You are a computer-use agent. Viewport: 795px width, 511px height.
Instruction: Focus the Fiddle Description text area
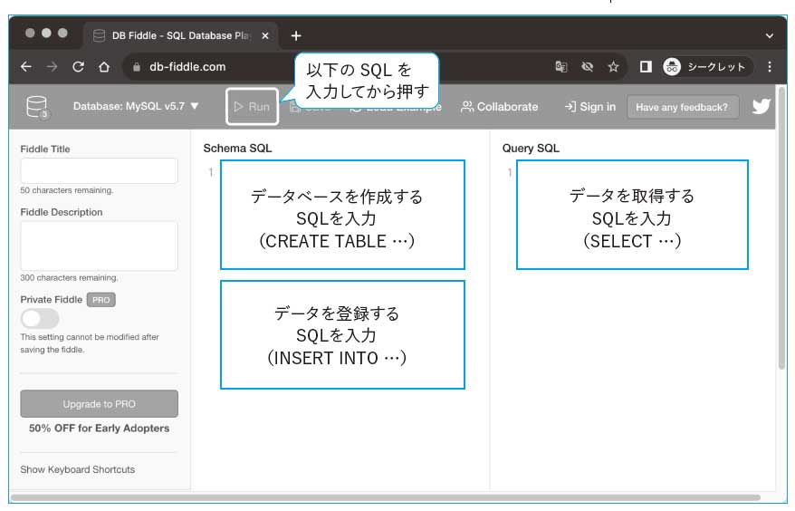click(x=99, y=246)
